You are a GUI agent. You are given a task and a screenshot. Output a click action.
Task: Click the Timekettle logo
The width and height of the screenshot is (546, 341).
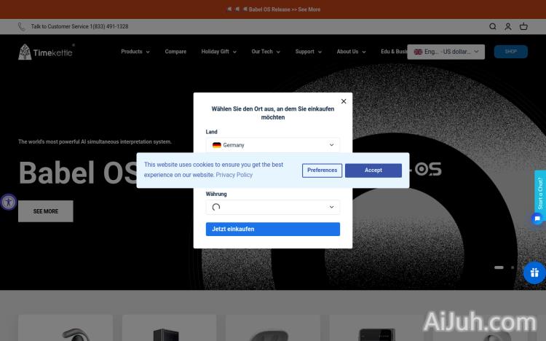pyautogui.click(x=46, y=52)
